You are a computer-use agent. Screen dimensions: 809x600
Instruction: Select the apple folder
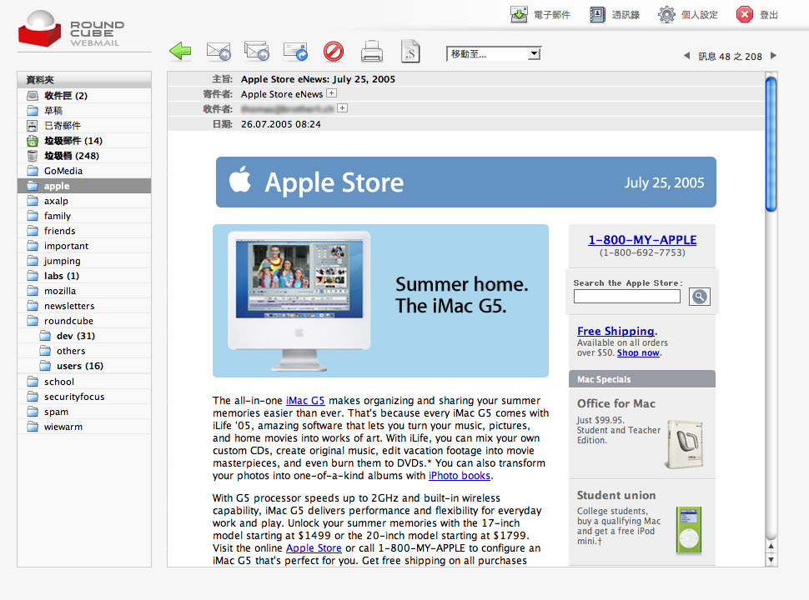coord(84,186)
